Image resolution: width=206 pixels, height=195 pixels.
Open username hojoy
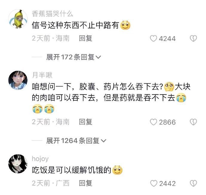(x=40, y=159)
